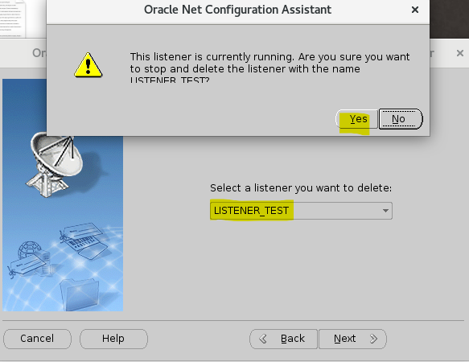Confirm deletion with the Yes button
Image resolution: width=469 pixels, height=362 pixels.
357,119
